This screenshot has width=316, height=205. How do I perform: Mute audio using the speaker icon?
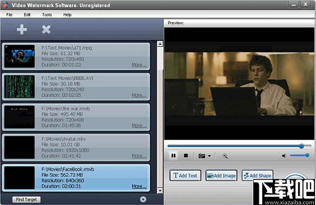(x=284, y=155)
